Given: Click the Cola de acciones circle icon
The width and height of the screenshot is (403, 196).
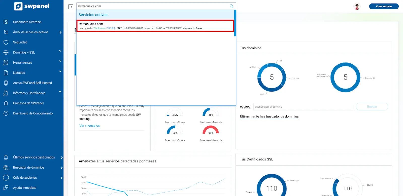Looking at the screenshot, I should 6,178.
